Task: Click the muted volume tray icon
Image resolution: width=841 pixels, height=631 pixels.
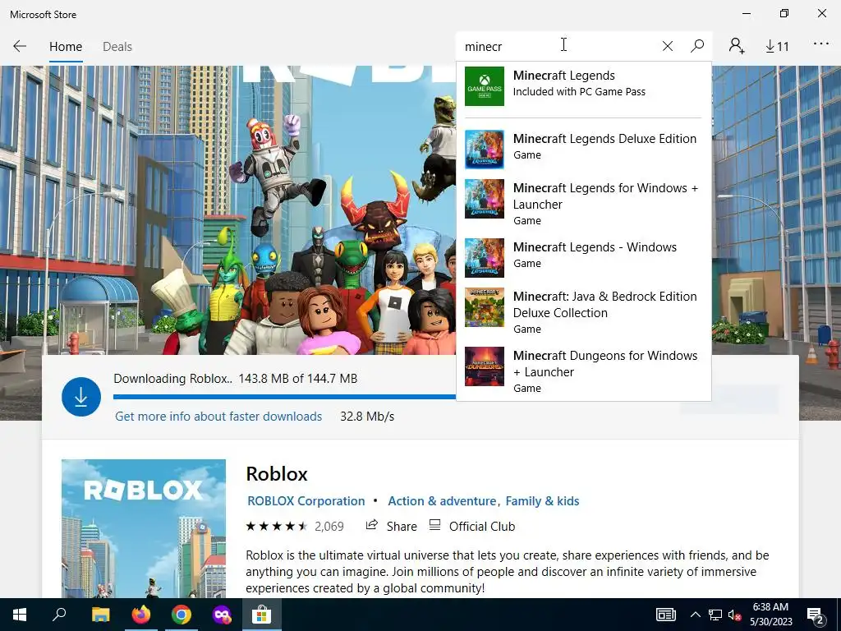Action: click(x=735, y=615)
